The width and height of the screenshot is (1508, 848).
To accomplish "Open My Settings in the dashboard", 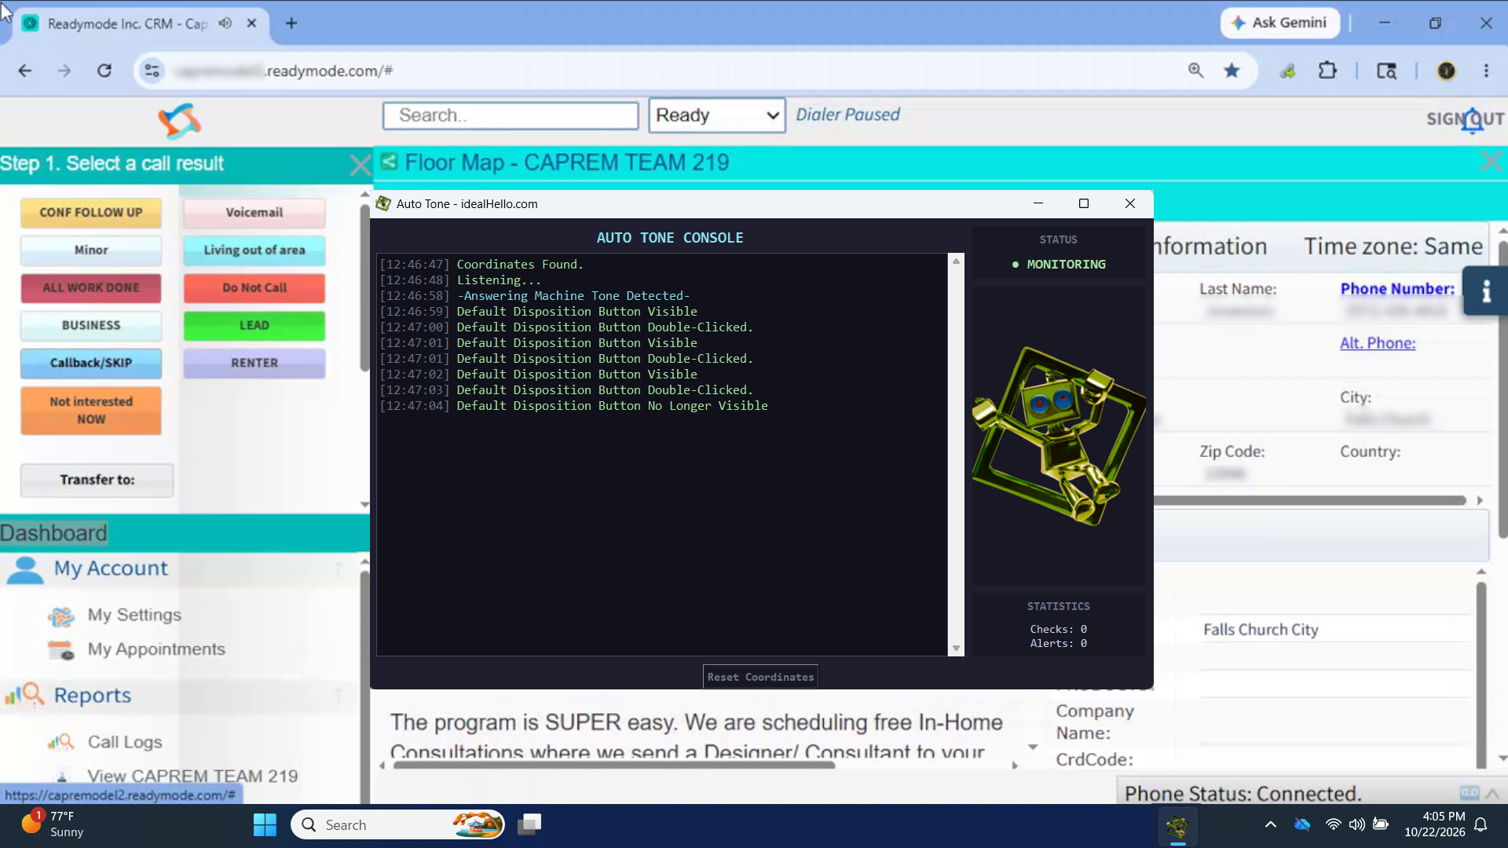I will pyautogui.click(x=134, y=615).
